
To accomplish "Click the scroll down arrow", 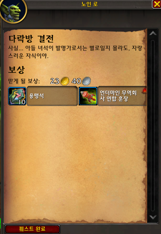I will 153,217.
